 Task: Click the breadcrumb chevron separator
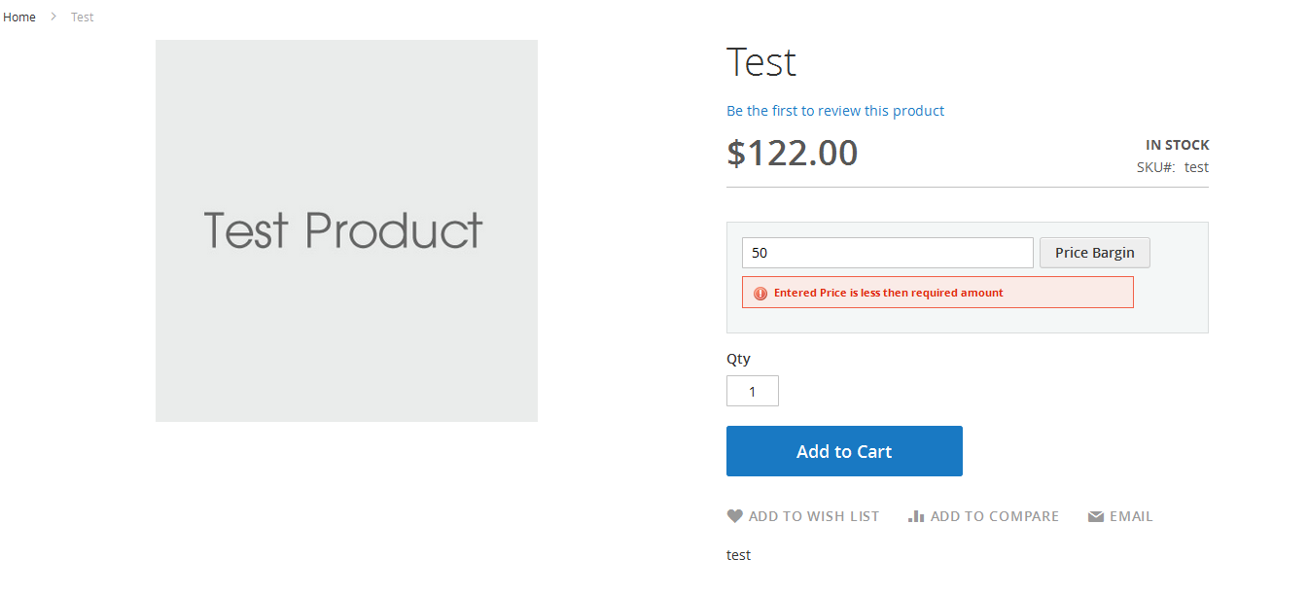click(53, 17)
